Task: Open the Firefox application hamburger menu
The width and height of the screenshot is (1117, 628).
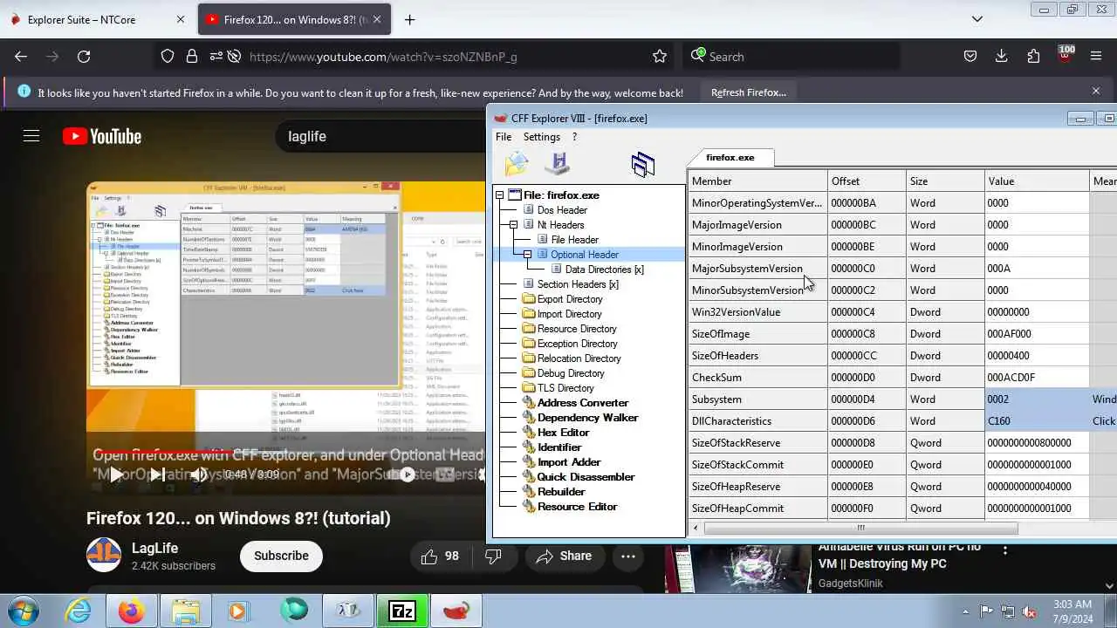Action: 1096,57
